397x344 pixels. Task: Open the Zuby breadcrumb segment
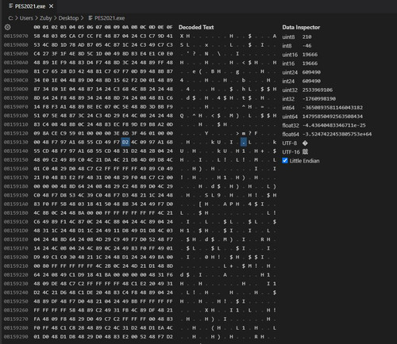[x=45, y=18]
